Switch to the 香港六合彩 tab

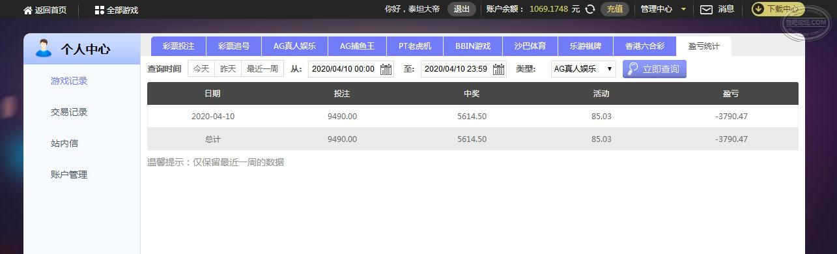pos(645,46)
